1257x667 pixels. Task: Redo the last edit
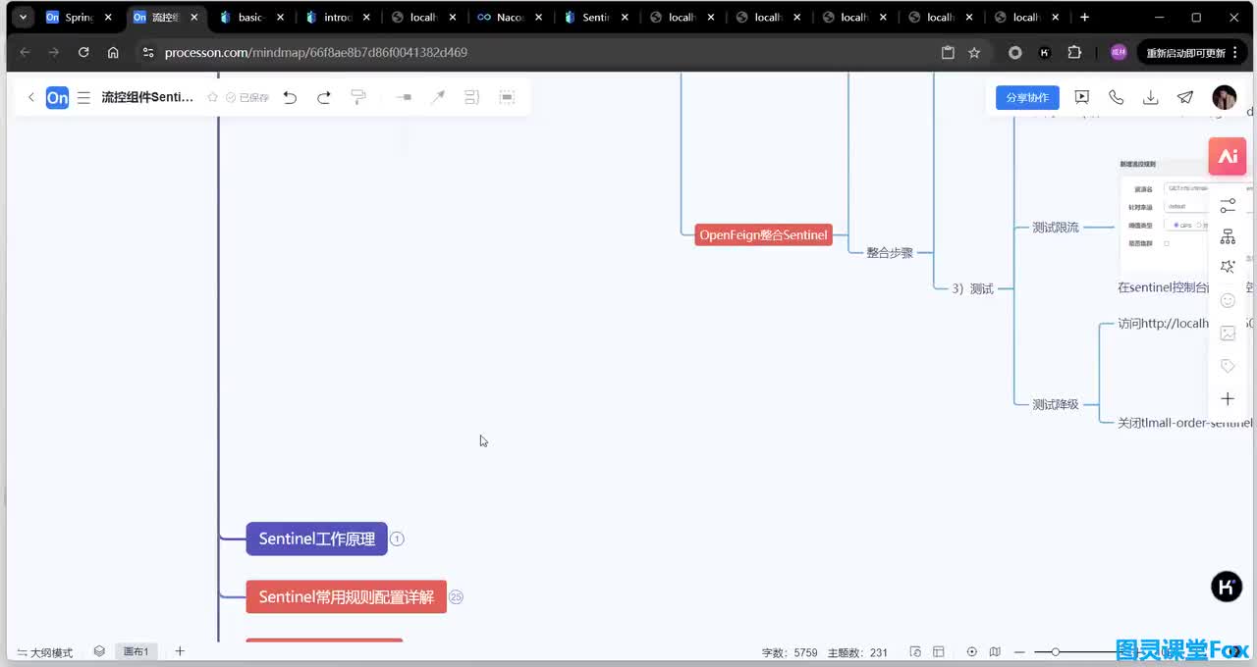point(324,97)
